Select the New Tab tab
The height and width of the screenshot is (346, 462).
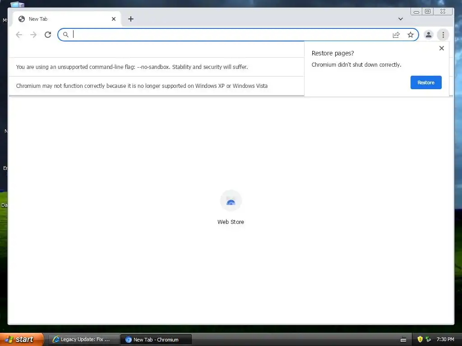tap(67, 19)
